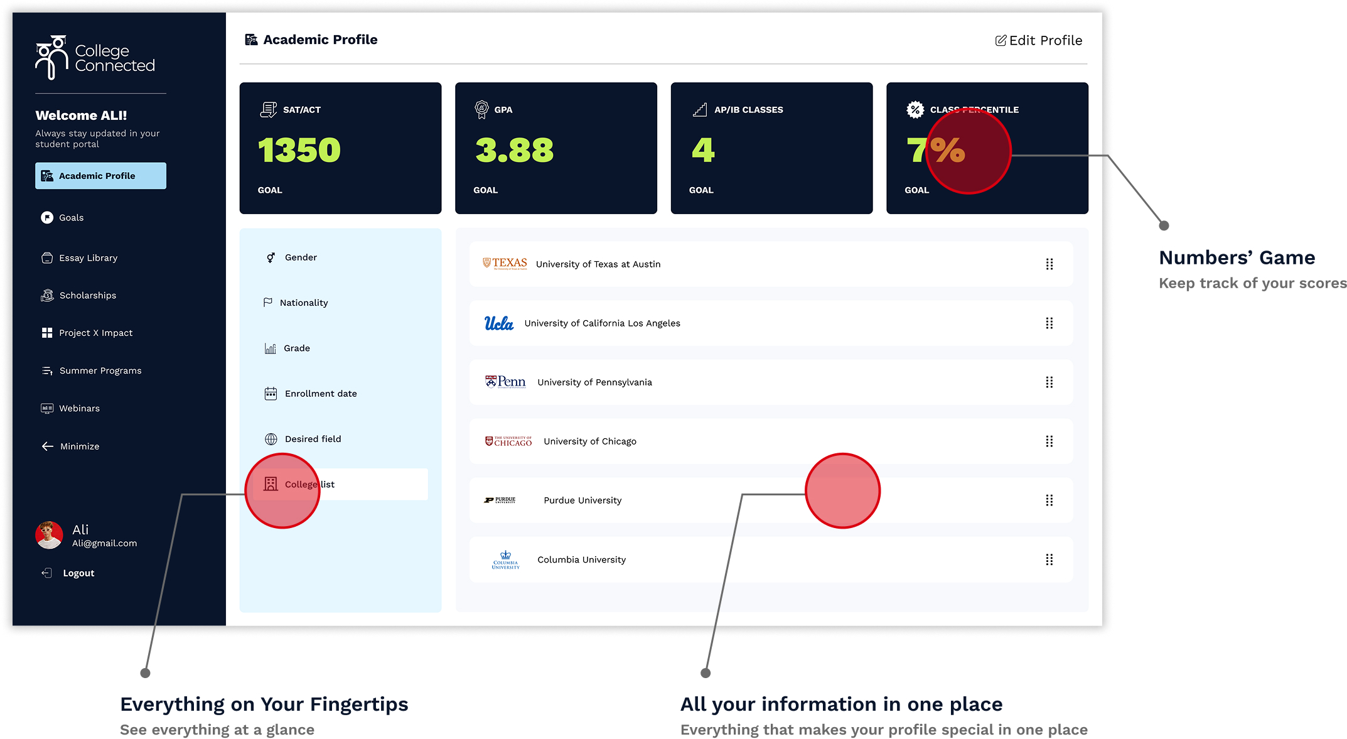Screen dimensions: 1347x739
Task: Click Ali's profile avatar photo
Action: (49, 535)
